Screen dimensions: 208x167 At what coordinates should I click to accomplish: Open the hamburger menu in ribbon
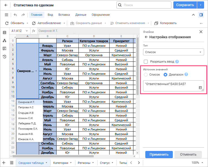tap(6, 15)
